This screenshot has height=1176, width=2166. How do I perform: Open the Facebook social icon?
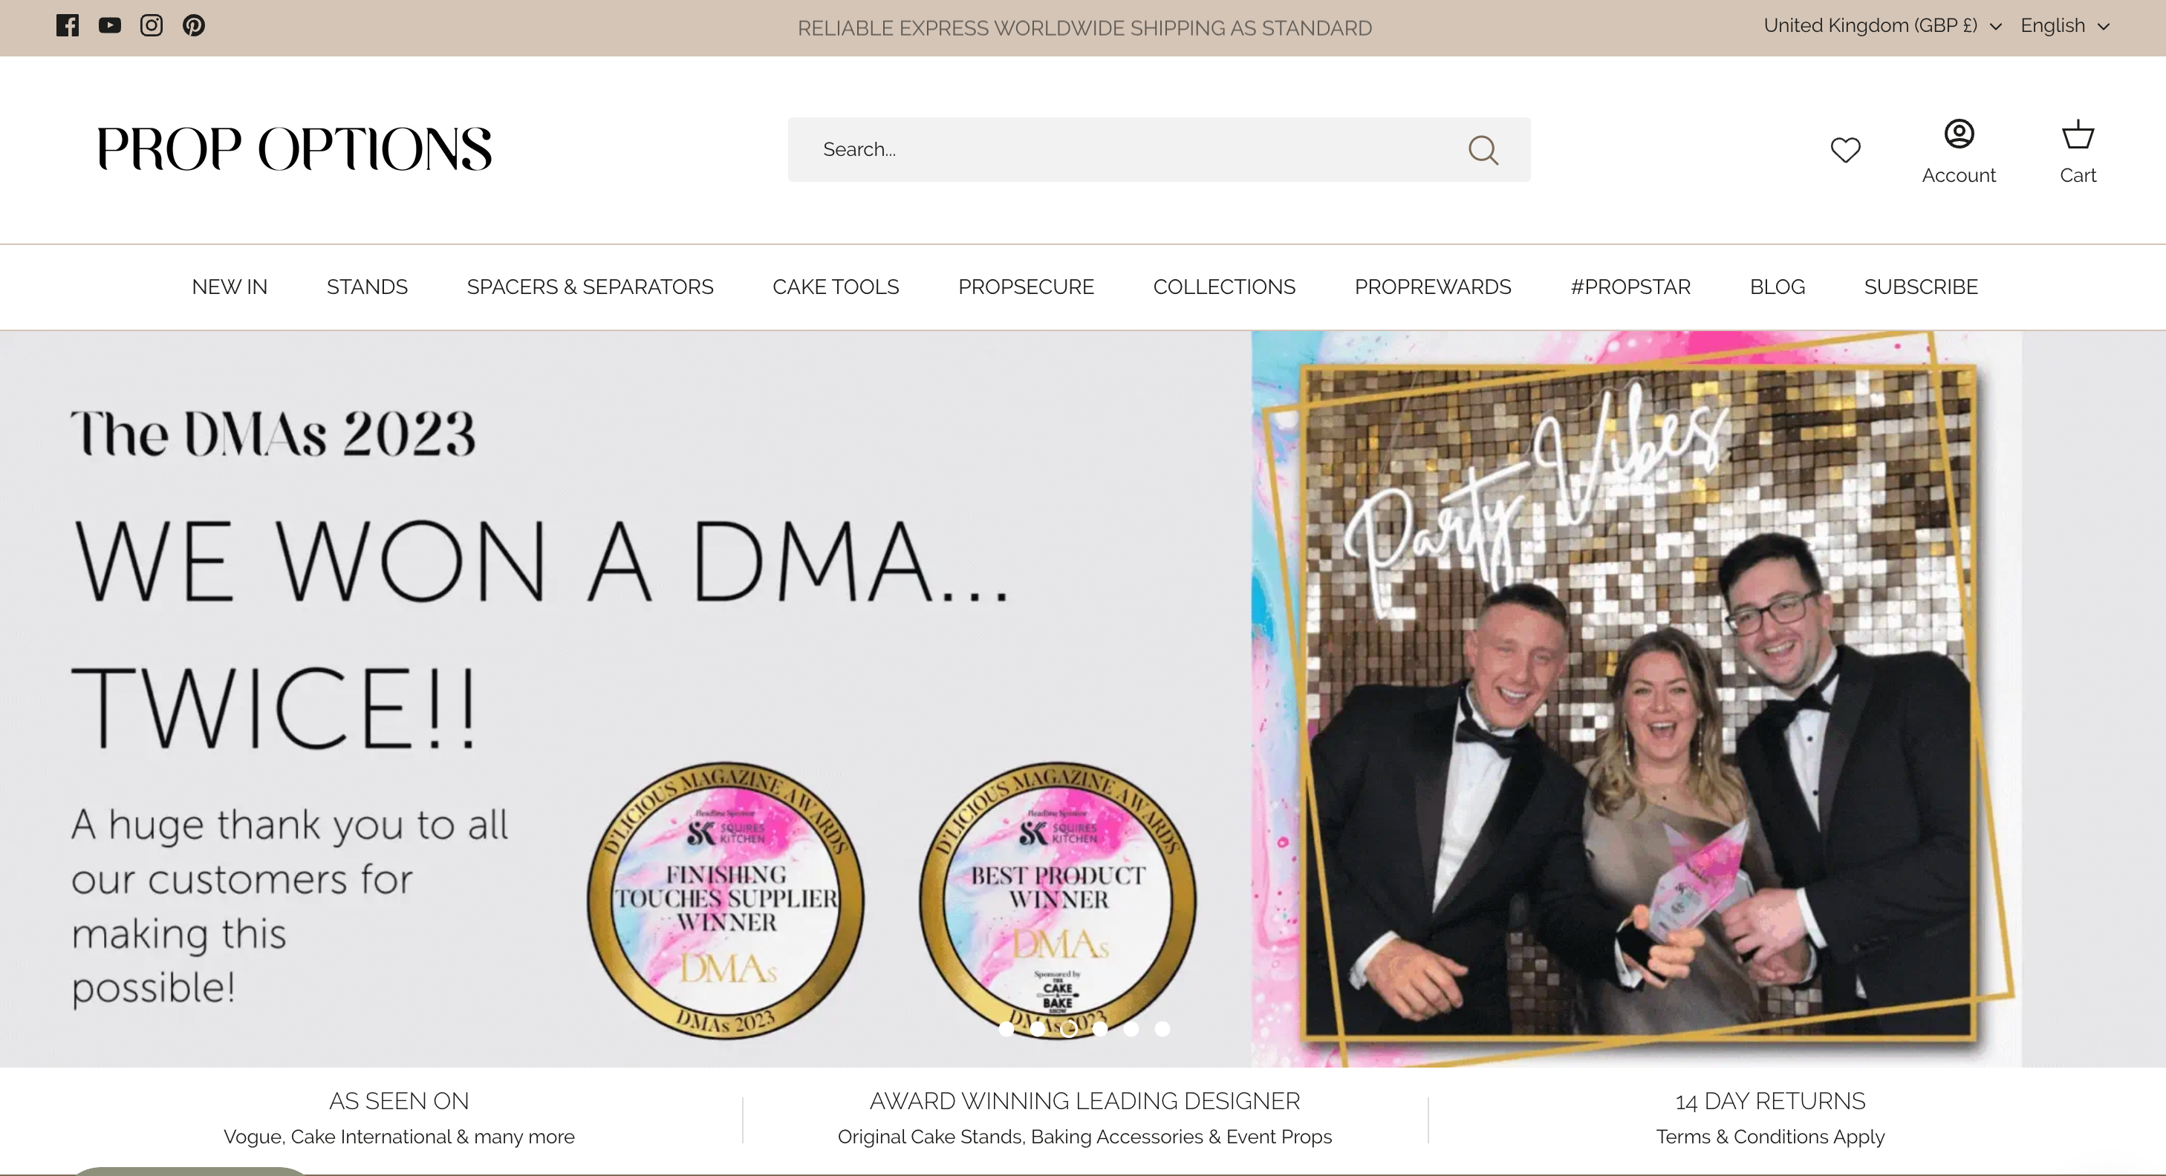pyautogui.click(x=68, y=25)
